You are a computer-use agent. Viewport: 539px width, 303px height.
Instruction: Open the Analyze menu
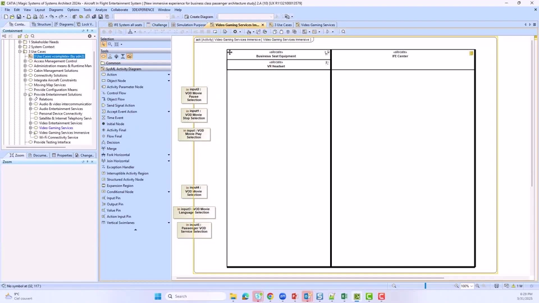click(x=101, y=10)
